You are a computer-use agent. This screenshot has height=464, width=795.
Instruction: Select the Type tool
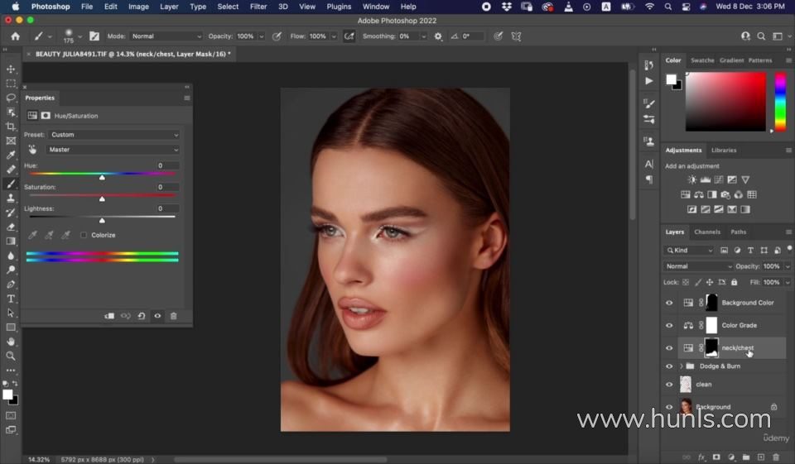pyautogui.click(x=11, y=299)
